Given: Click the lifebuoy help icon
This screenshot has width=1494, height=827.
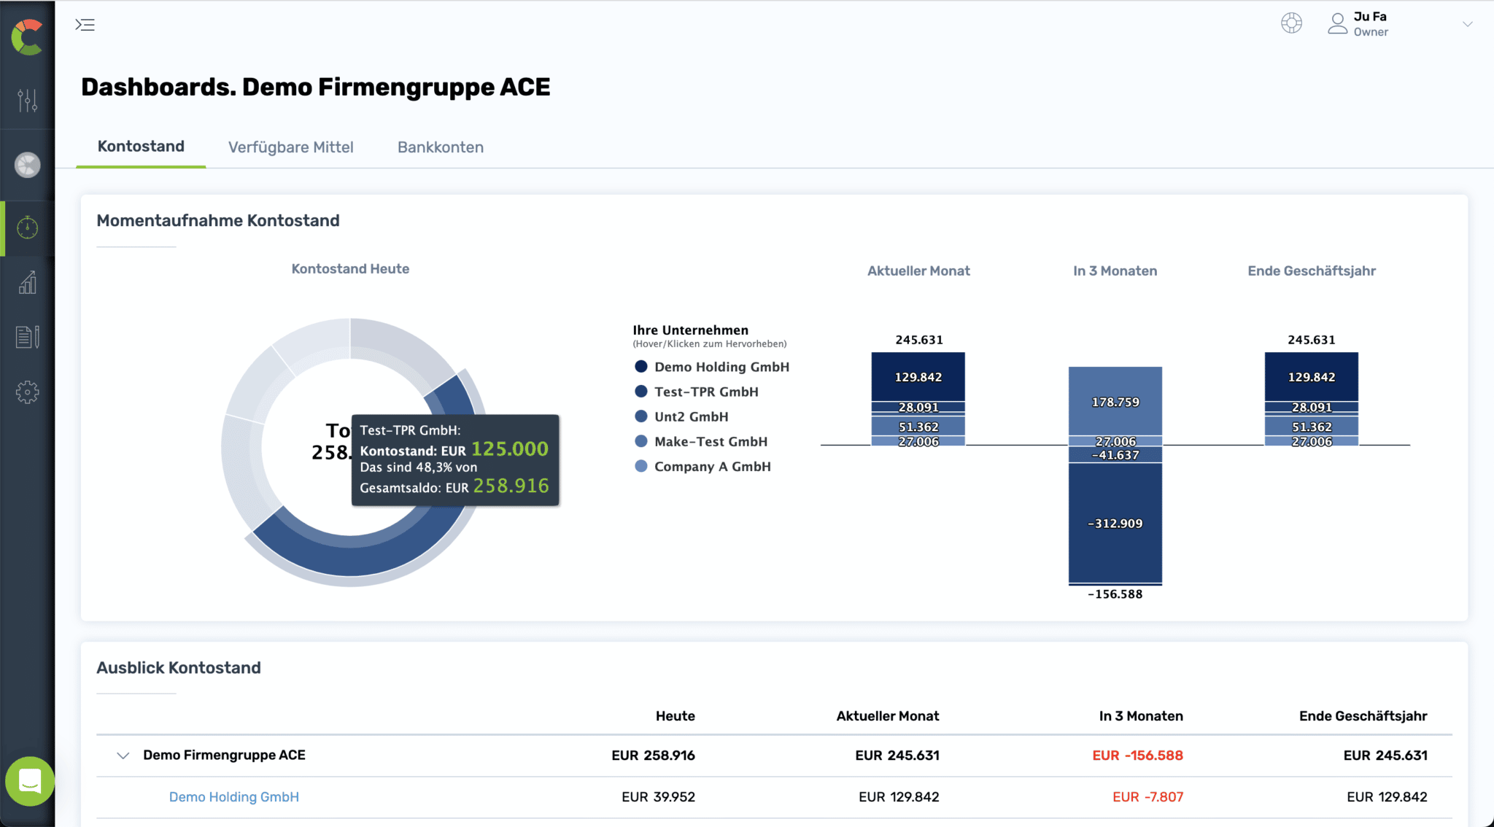Looking at the screenshot, I should (1291, 23).
